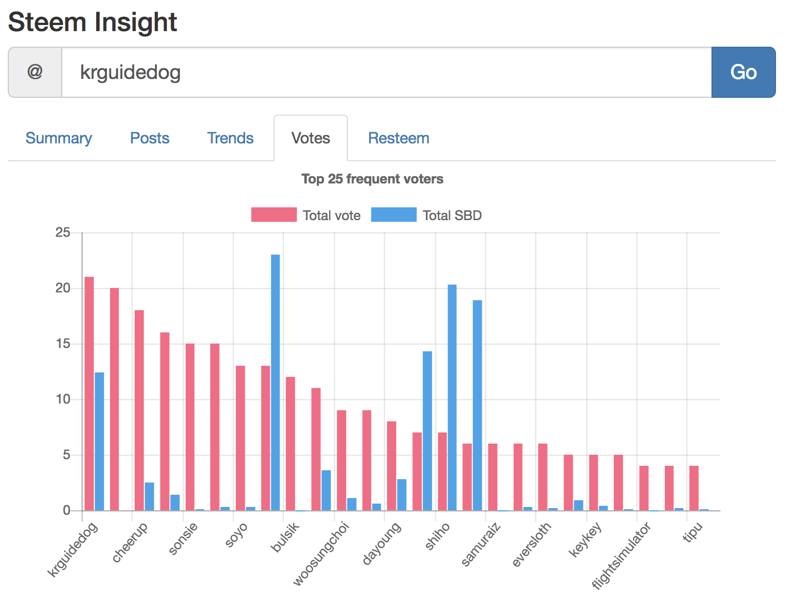Click krguidedog's blue Total SBD bar
786x597 pixels.
pos(100,441)
